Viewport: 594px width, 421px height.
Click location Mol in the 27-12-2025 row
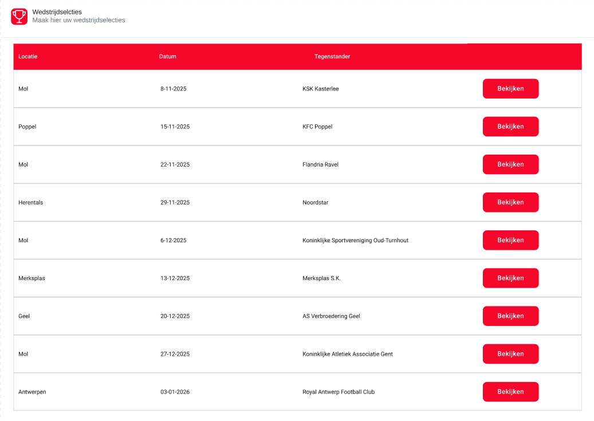tap(23, 354)
